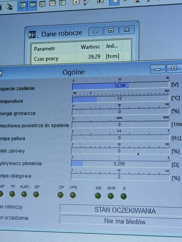
Task: Click the combustion air blower bar showing 0
Action: (120, 125)
